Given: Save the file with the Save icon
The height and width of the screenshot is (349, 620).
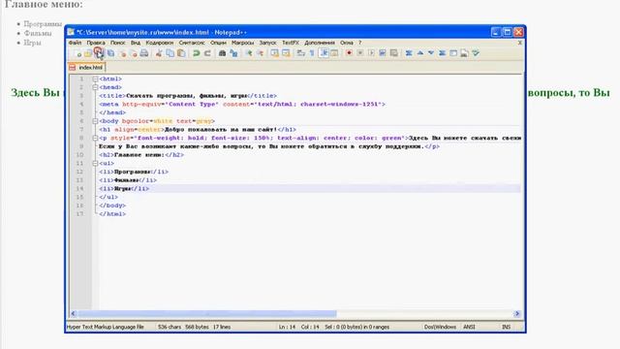Looking at the screenshot, I should tap(99, 53).
